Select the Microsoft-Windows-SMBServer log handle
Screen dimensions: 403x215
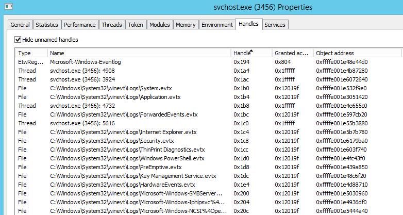[209, 193]
